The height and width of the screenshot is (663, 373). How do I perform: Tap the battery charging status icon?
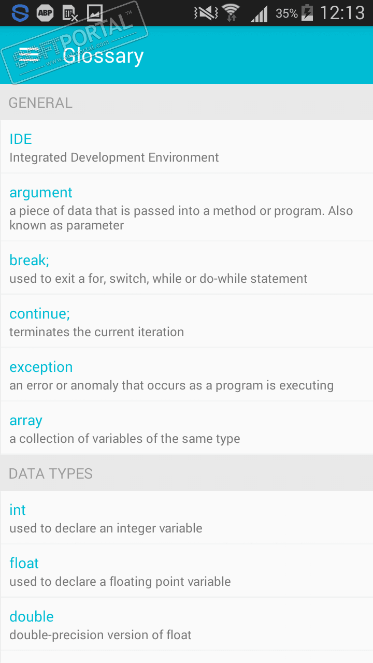coord(307,13)
